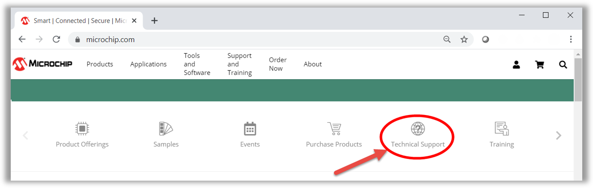593x189 pixels.
Task: Open the Training icon
Action: [x=501, y=129]
